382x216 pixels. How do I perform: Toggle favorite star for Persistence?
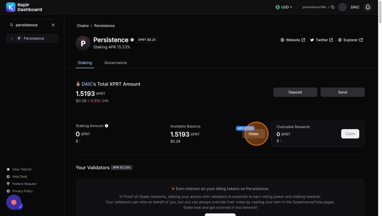pyautogui.click(x=12, y=38)
